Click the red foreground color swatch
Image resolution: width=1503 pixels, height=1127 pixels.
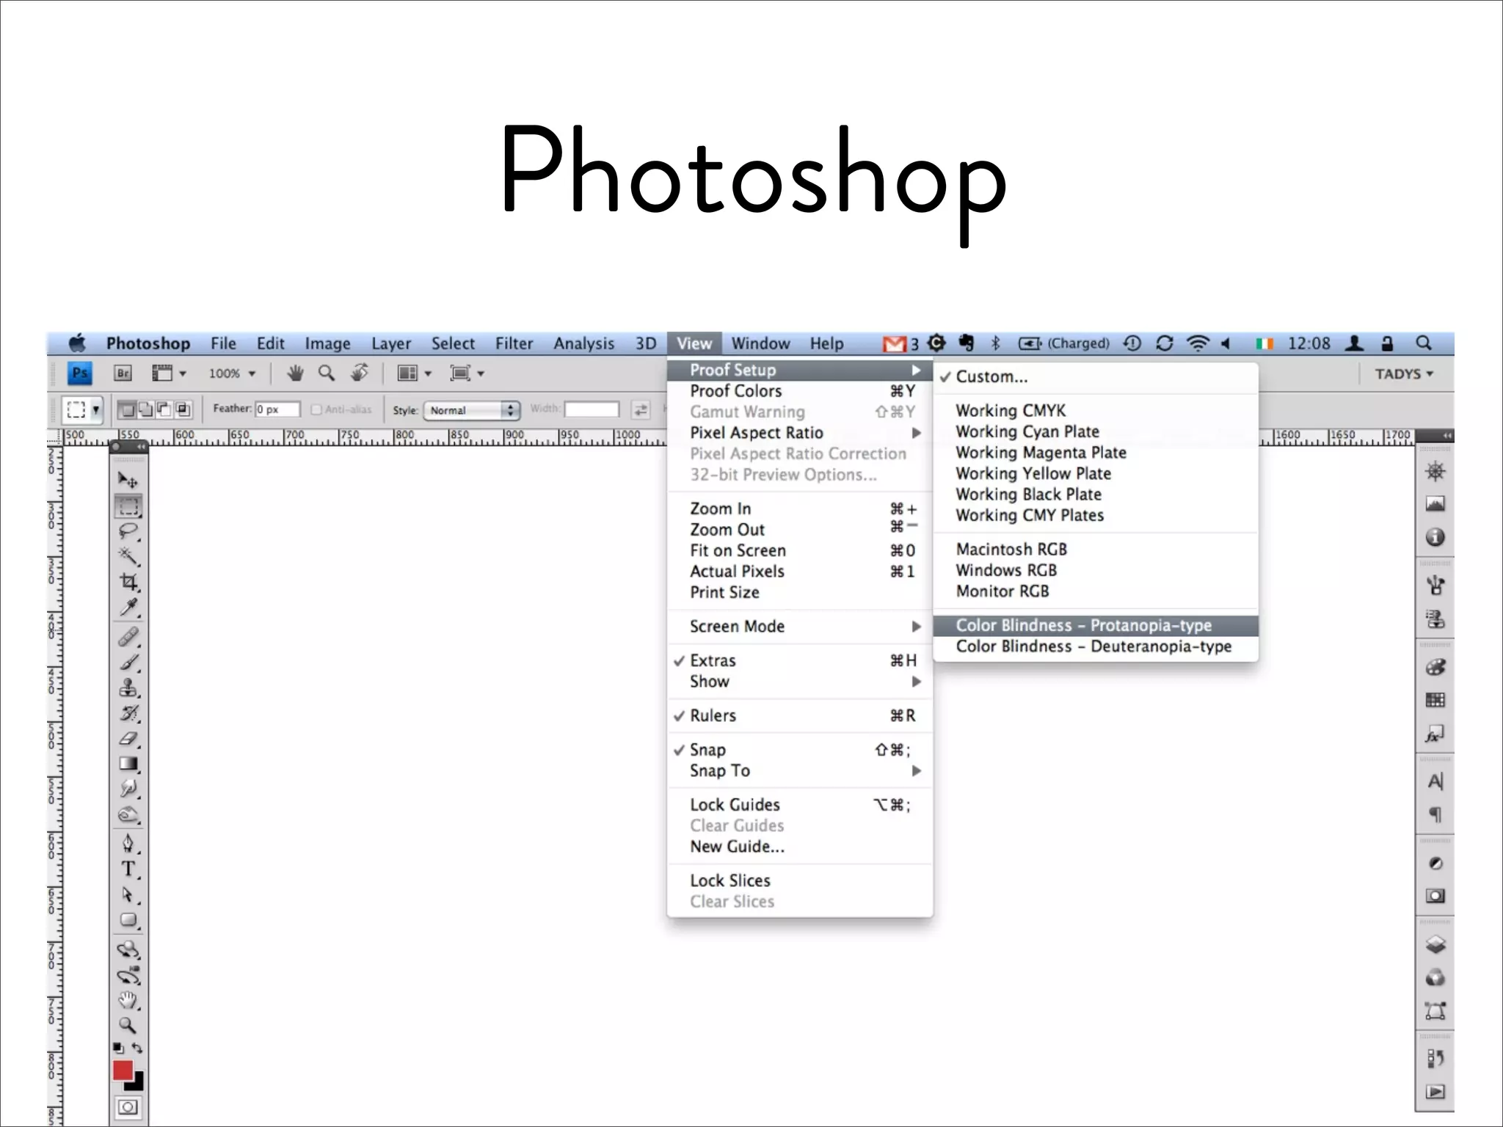pyautogui.click(x=121, y=1070)
